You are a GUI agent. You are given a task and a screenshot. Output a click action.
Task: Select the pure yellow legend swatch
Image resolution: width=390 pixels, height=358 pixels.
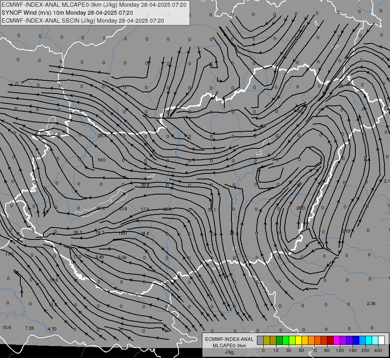pos(298,340)
